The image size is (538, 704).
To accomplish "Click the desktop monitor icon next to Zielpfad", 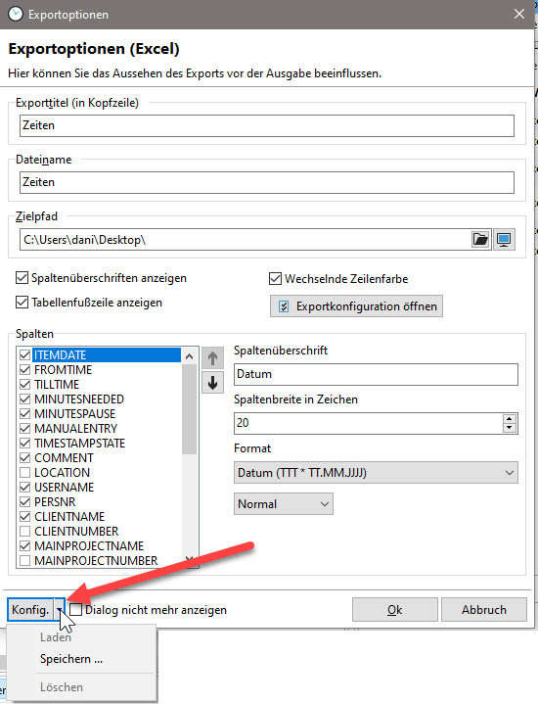I will (x=504, y=239).
